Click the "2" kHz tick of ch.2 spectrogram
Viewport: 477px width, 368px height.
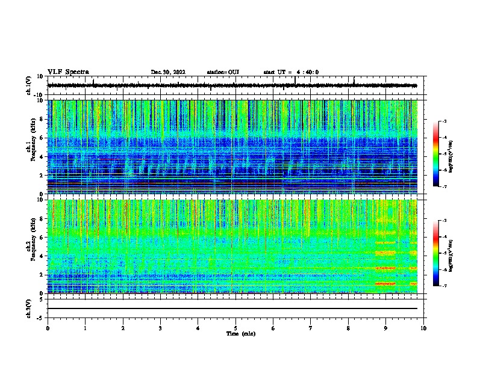[x=42, y=275]
